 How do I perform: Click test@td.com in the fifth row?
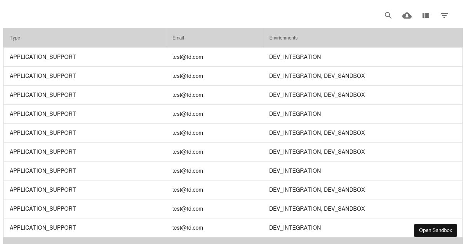pos(188,133)
